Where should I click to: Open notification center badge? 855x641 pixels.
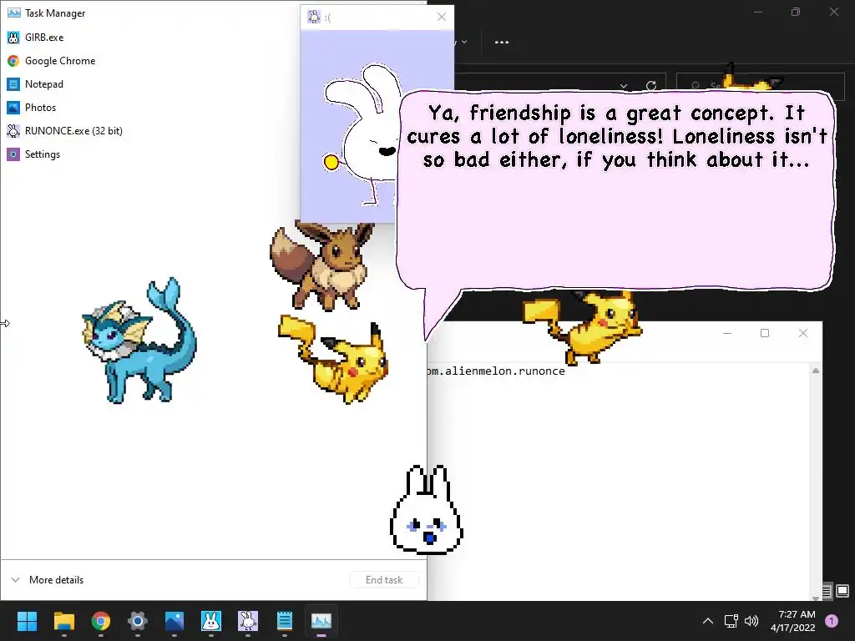[x=832, y=621]
